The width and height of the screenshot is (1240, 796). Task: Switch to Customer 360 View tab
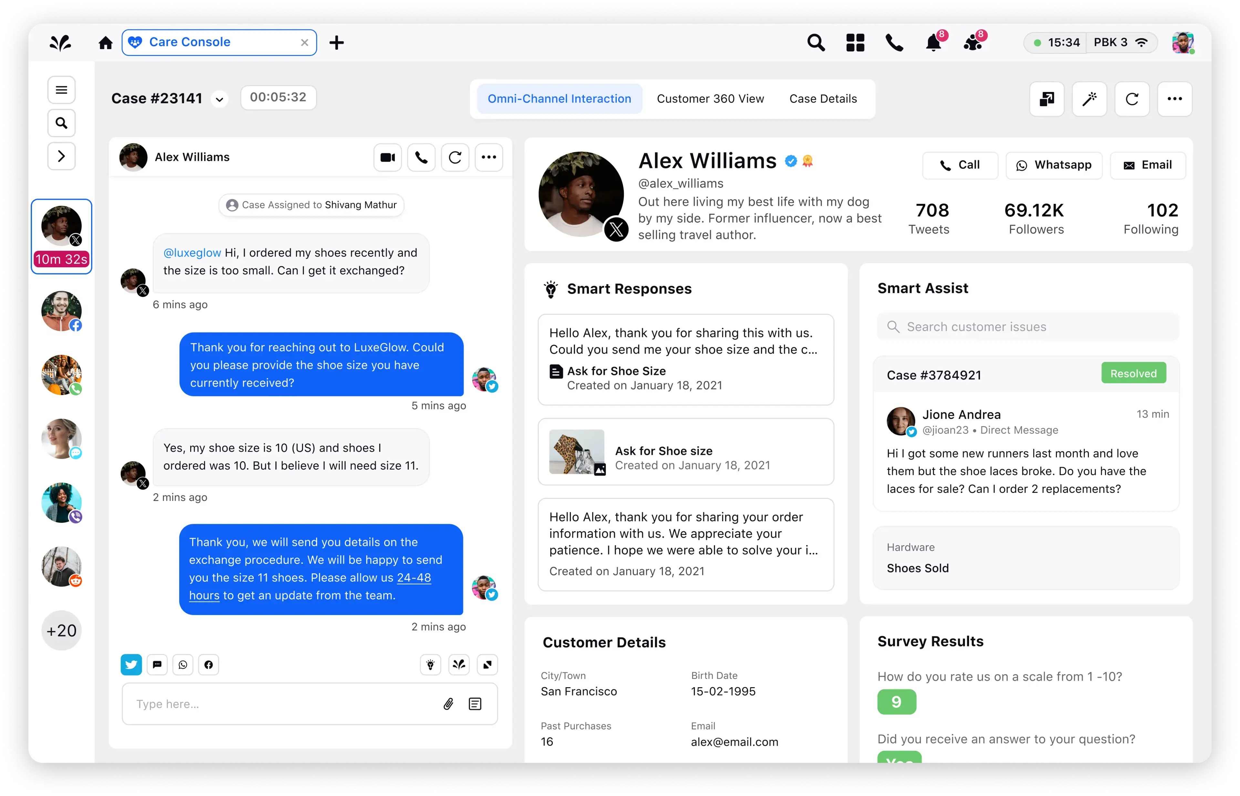tap(710, 97)
